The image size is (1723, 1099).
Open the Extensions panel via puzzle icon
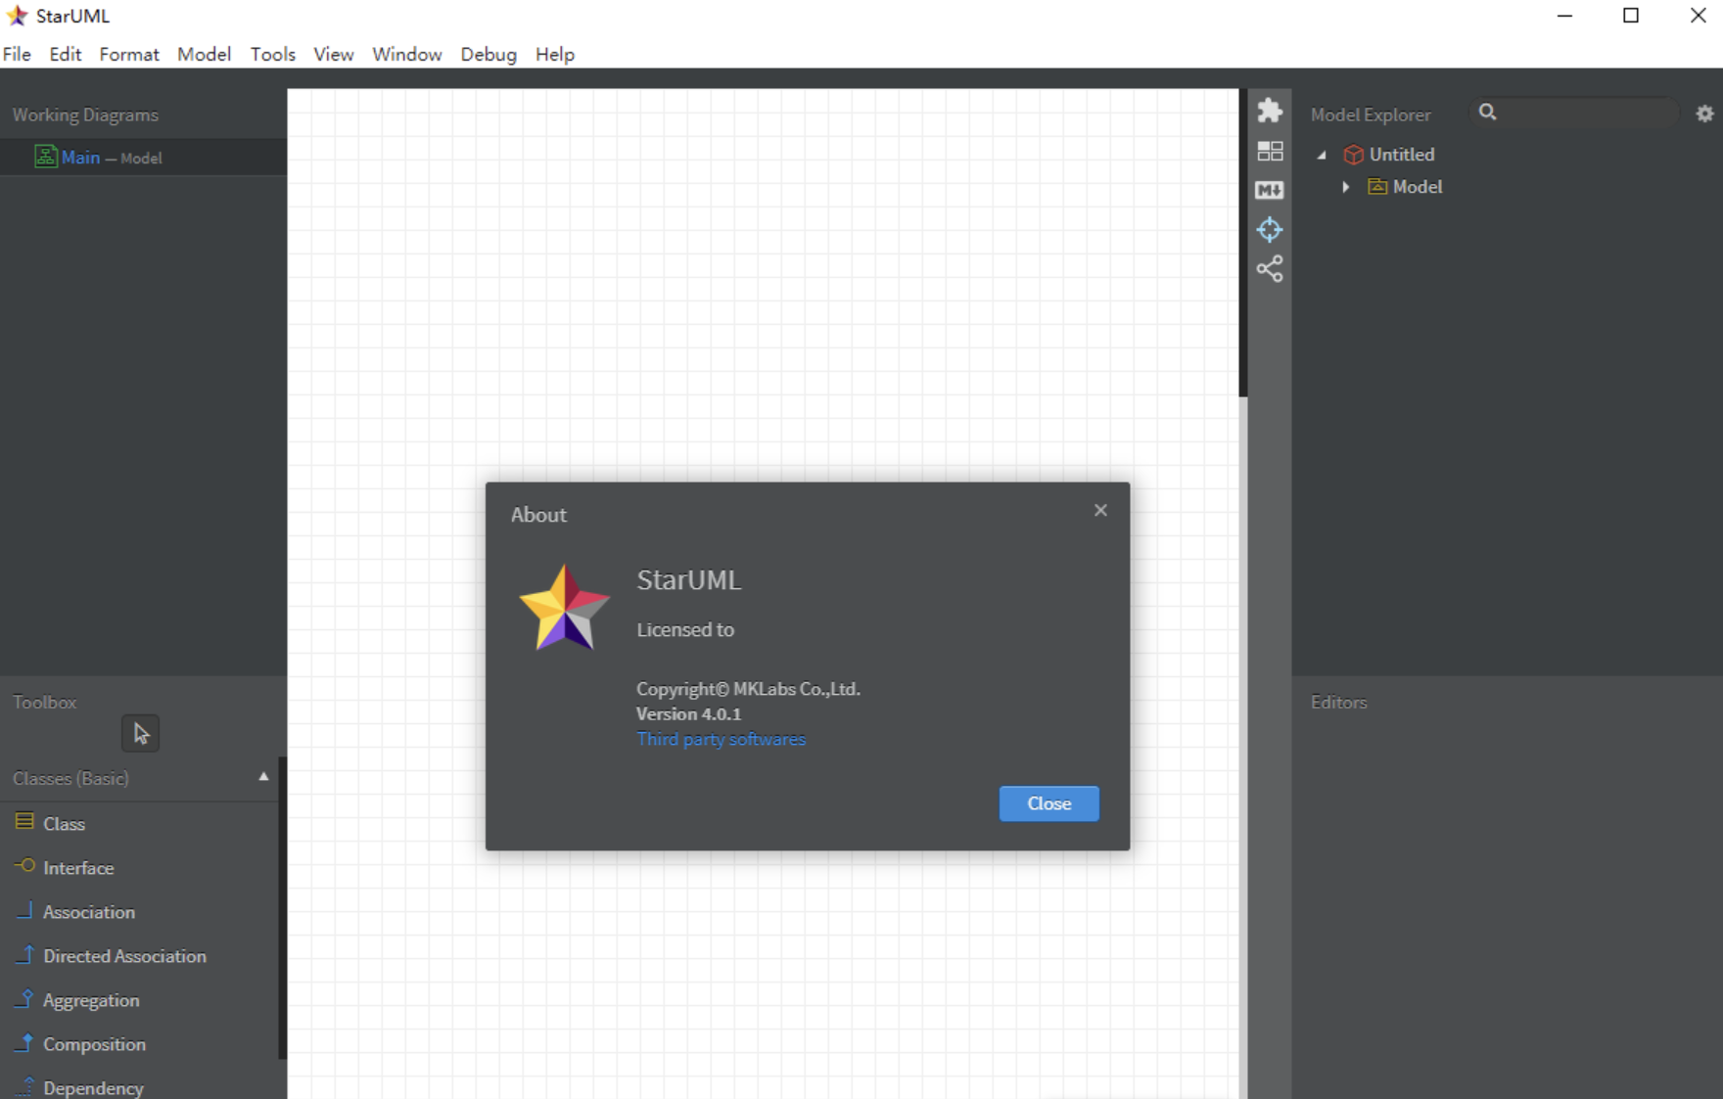click(x=1270, y=111)
